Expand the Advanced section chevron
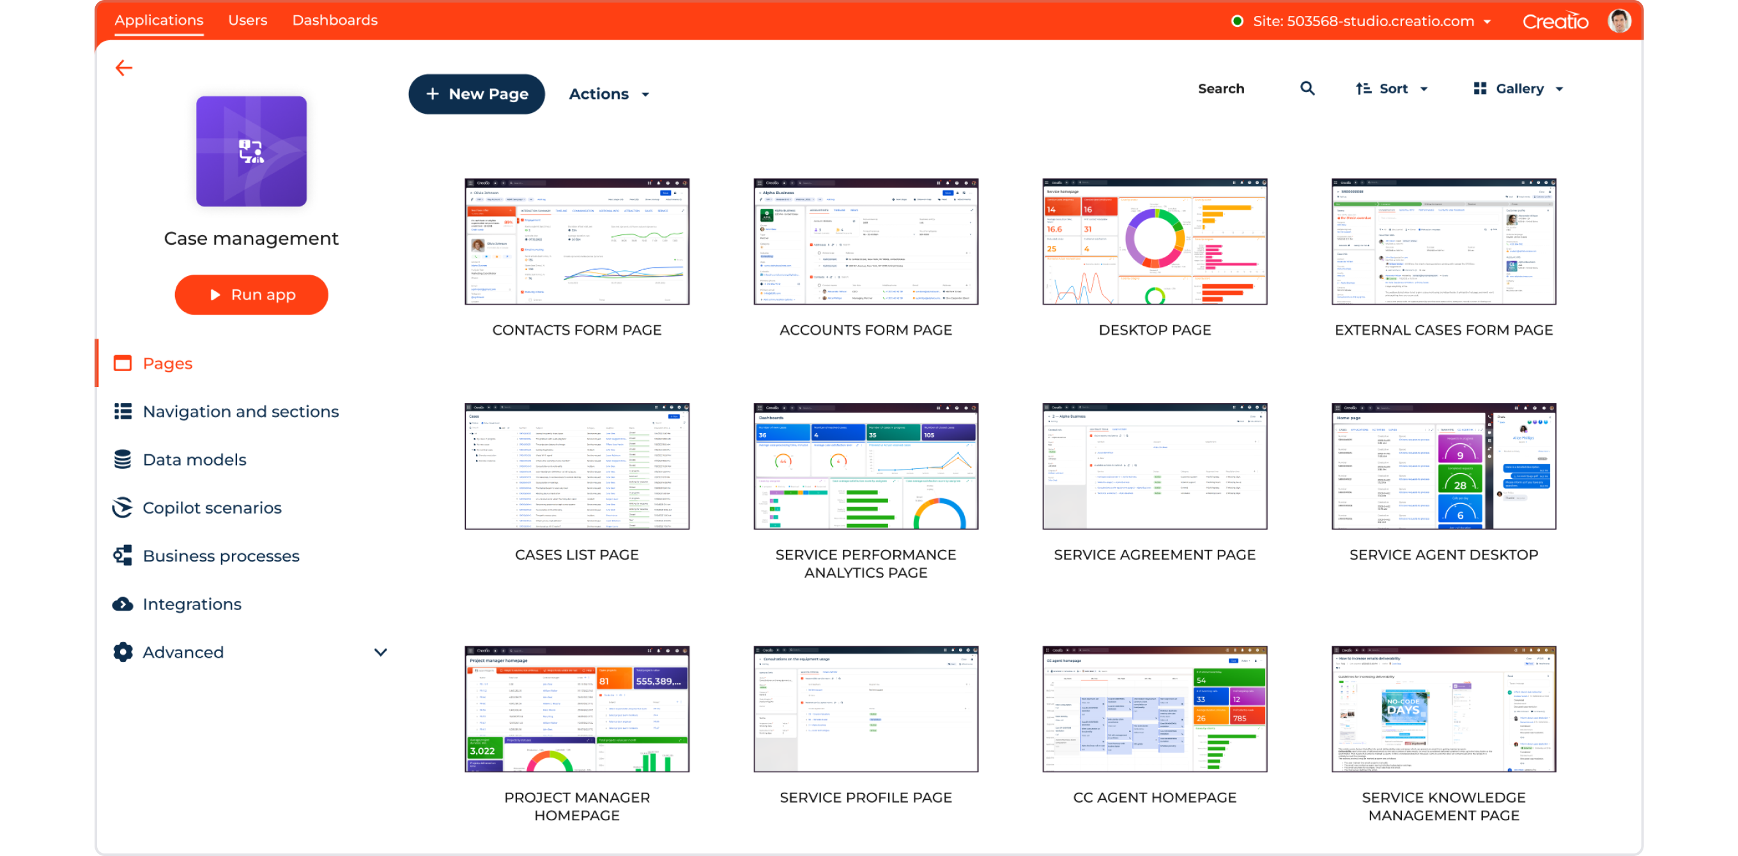Viewport: 1738px width, 856px height. (x=381, y=652)
